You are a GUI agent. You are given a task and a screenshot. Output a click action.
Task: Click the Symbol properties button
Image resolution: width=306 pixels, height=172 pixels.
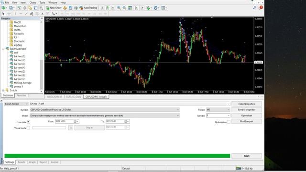247,110
